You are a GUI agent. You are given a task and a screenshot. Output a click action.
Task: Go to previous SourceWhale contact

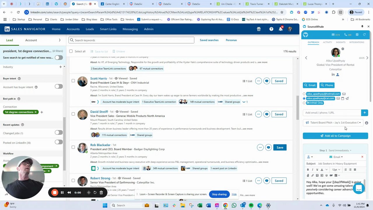tap(306, 58)
